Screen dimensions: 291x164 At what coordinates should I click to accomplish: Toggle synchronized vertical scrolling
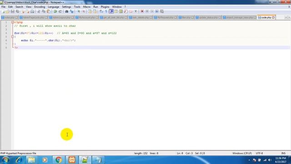90,11
